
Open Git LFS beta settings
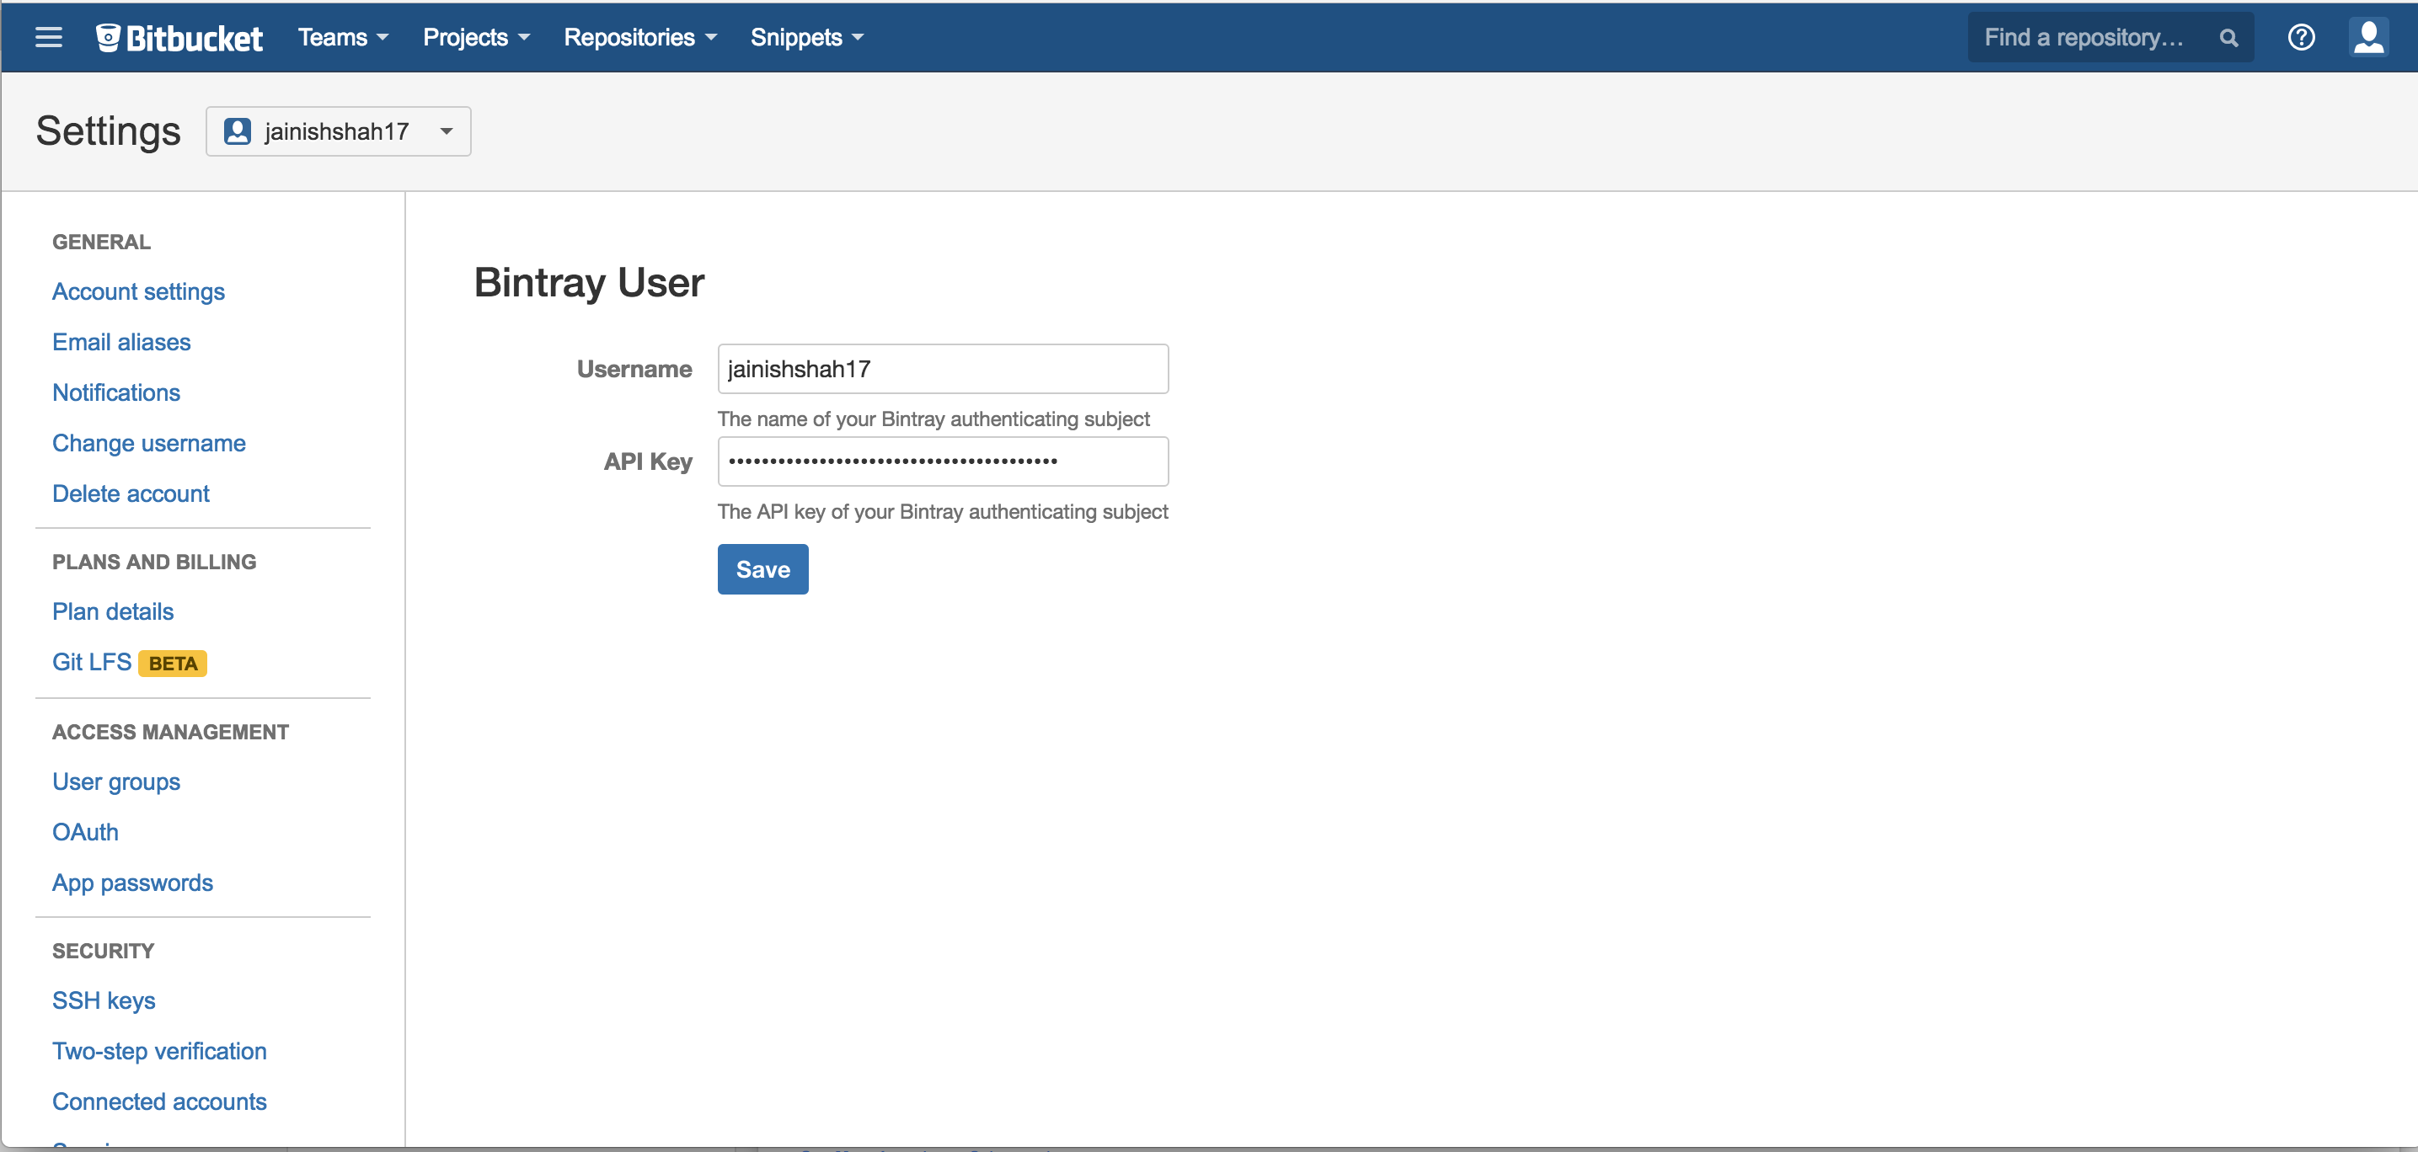92,662
